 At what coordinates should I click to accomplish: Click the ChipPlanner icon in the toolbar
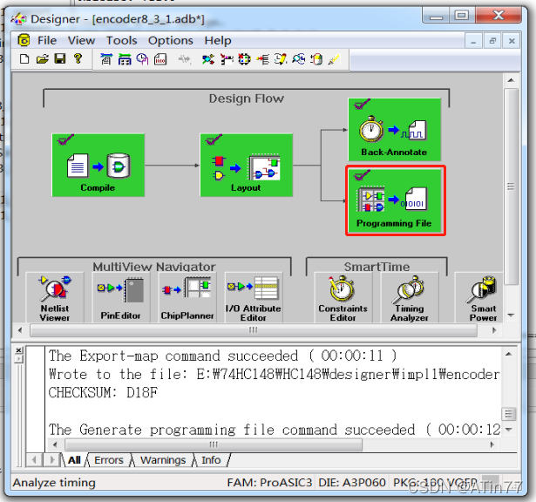(244, 59)
